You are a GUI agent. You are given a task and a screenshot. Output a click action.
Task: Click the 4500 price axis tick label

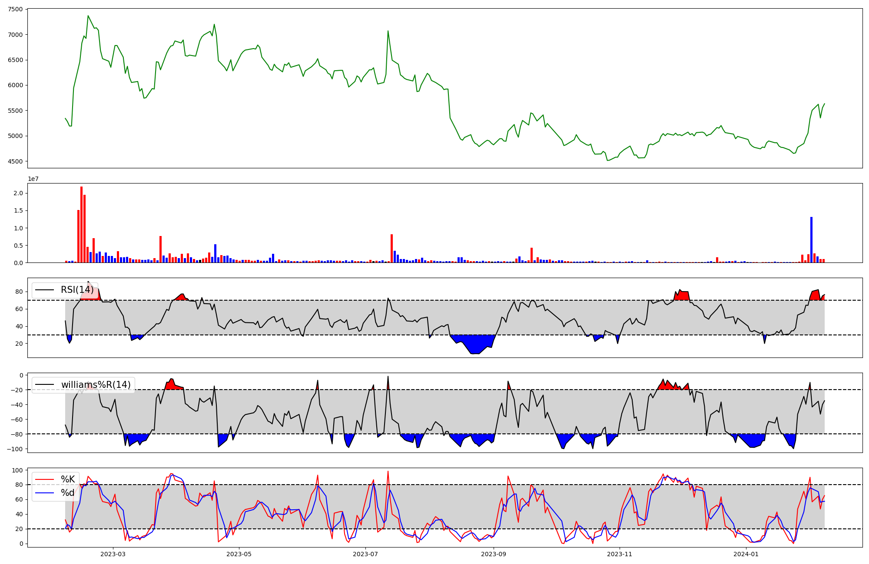pos(15,161)
